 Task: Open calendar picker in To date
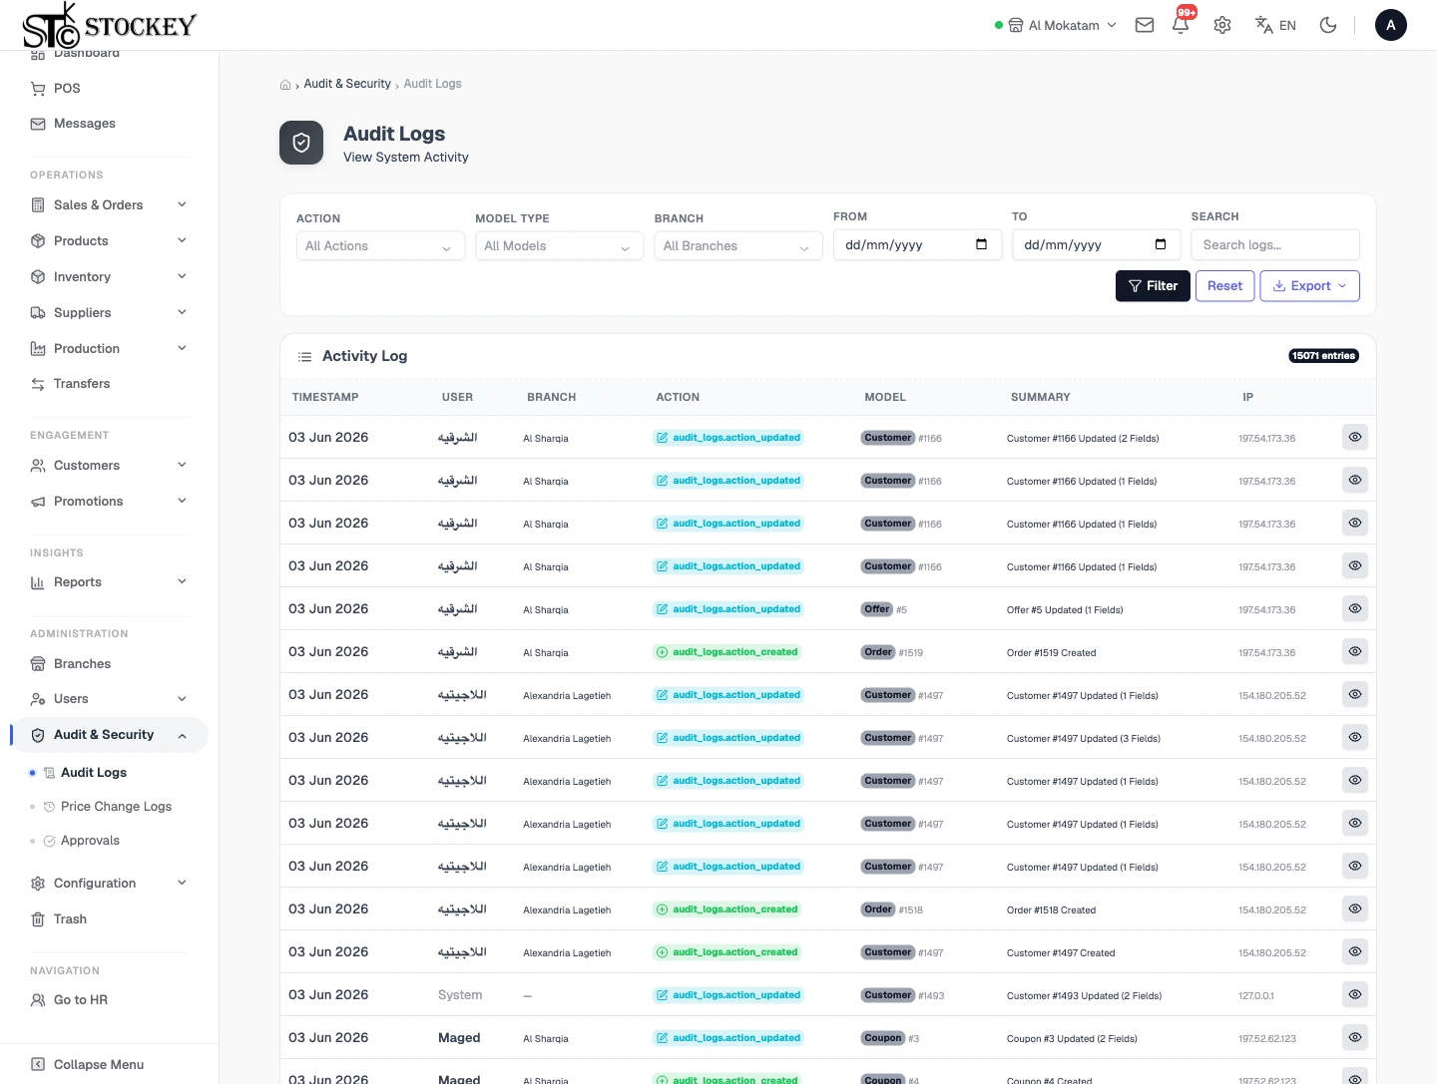(x=1161, y=244)
